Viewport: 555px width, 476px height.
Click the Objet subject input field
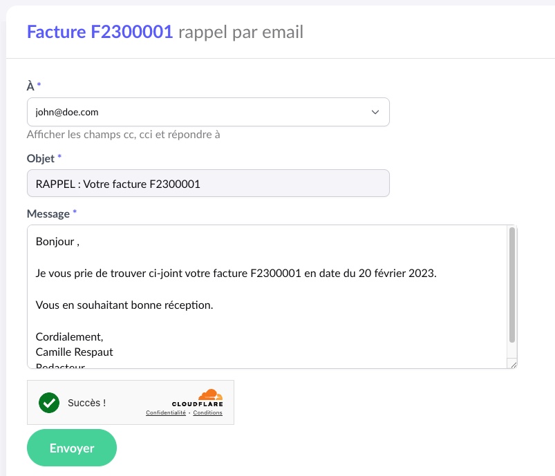tap(208, 183)
